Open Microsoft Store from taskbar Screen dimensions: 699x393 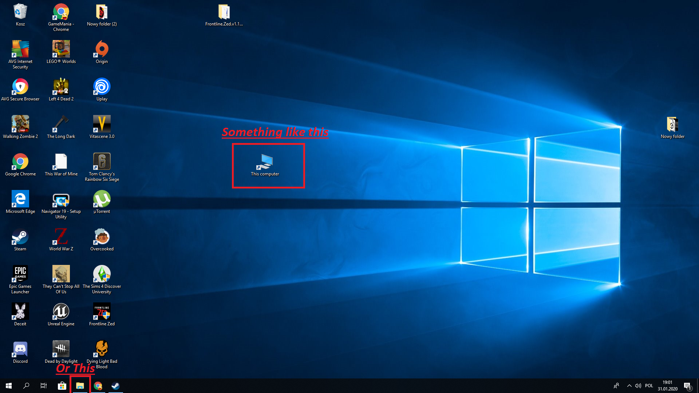[62, 386]
